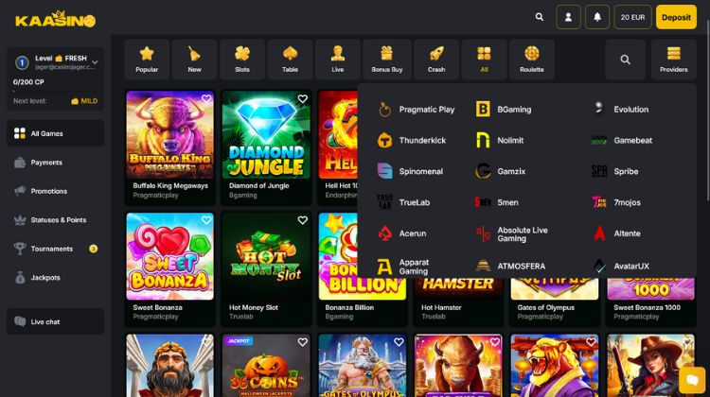The width and height of the screenshot is (710, 397).
Task: Choose AvatarUX provider
Action: tap(621, 266)
